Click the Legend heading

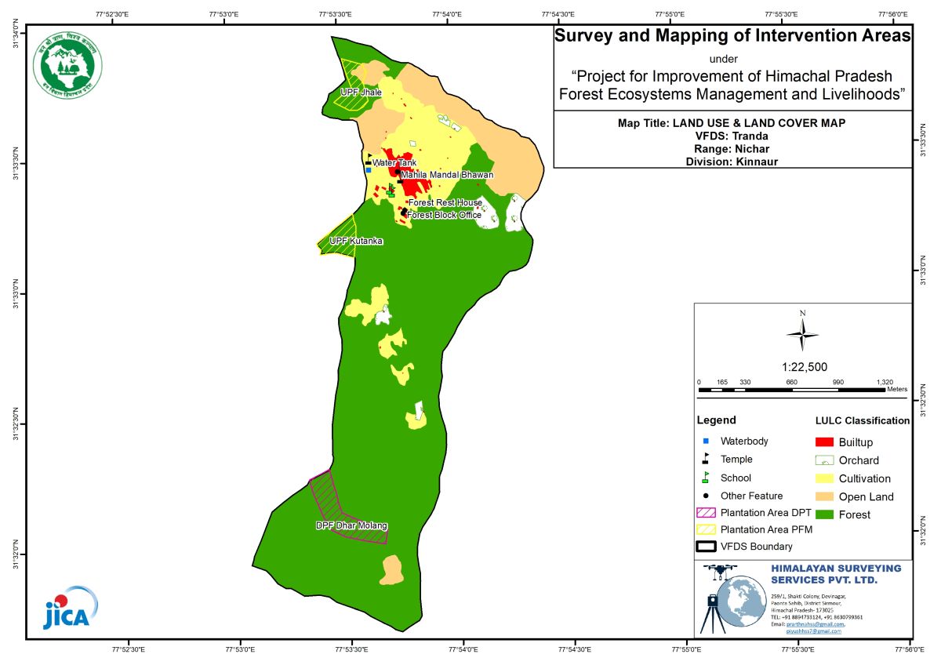click(716, 420)
